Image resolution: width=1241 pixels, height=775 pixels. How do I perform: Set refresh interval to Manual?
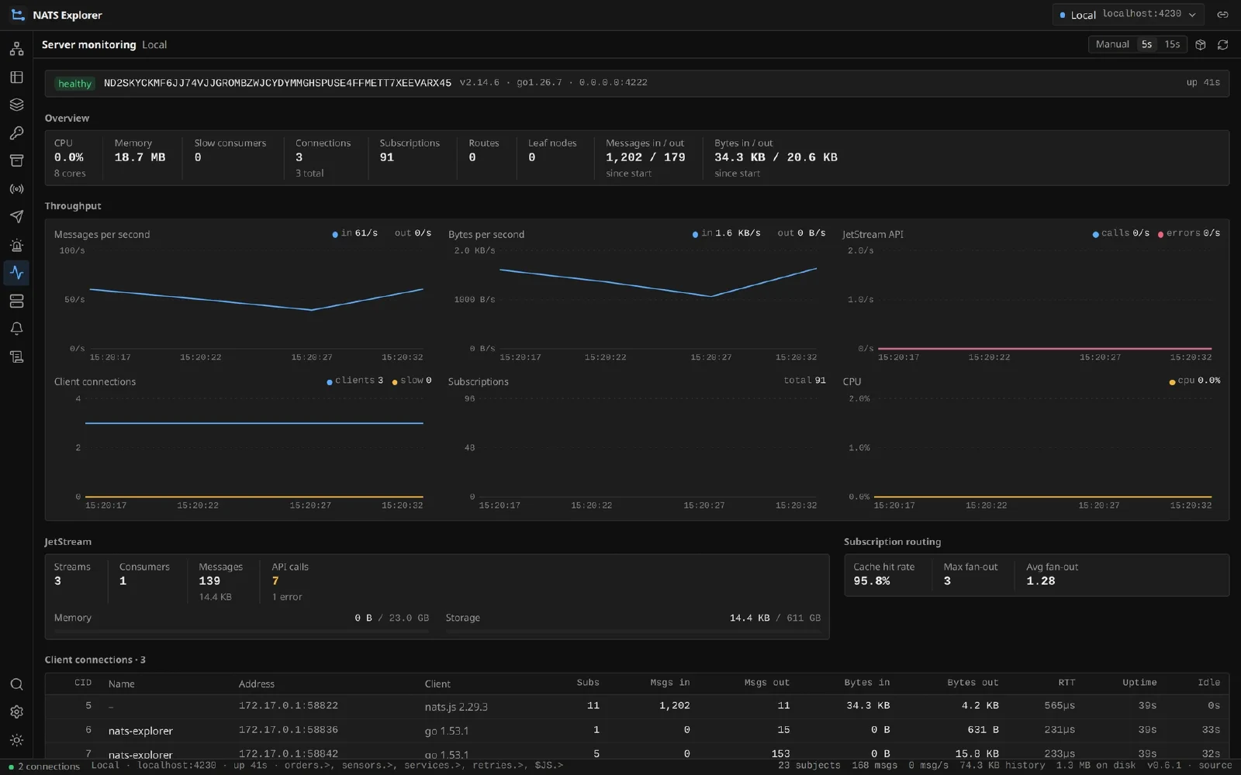click(x=1112, y=44)
